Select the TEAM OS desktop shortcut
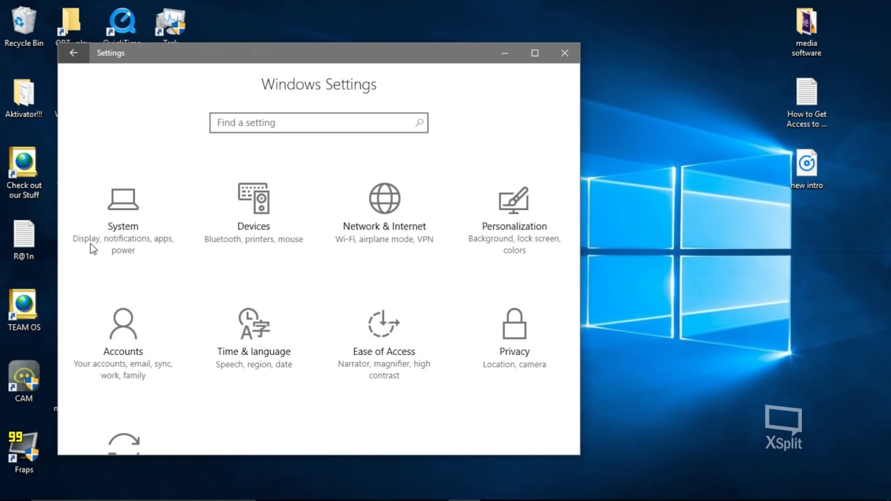 [24, 311]
